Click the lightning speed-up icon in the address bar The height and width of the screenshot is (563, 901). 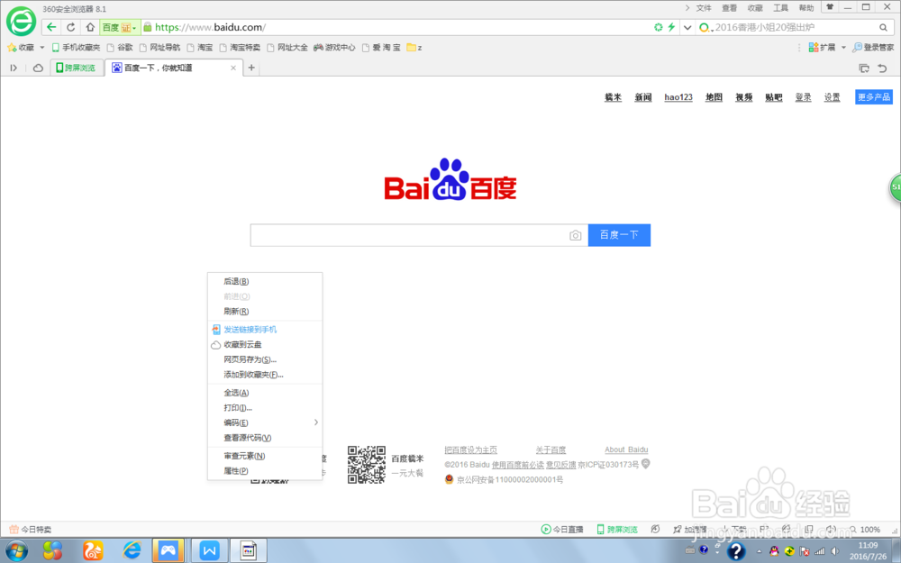point(671,27)
